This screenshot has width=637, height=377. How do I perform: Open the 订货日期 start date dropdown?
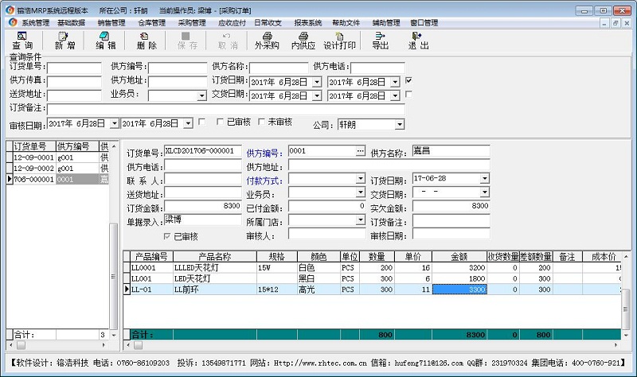[317, 83]
